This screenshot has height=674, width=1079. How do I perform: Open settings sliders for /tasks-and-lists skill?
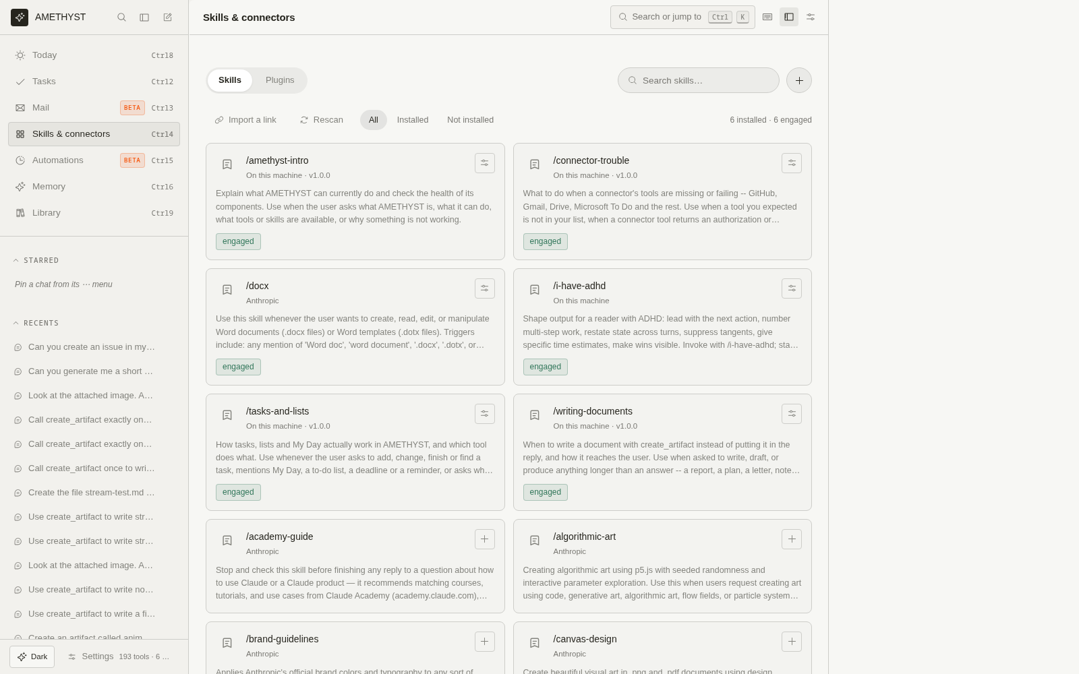485,414
